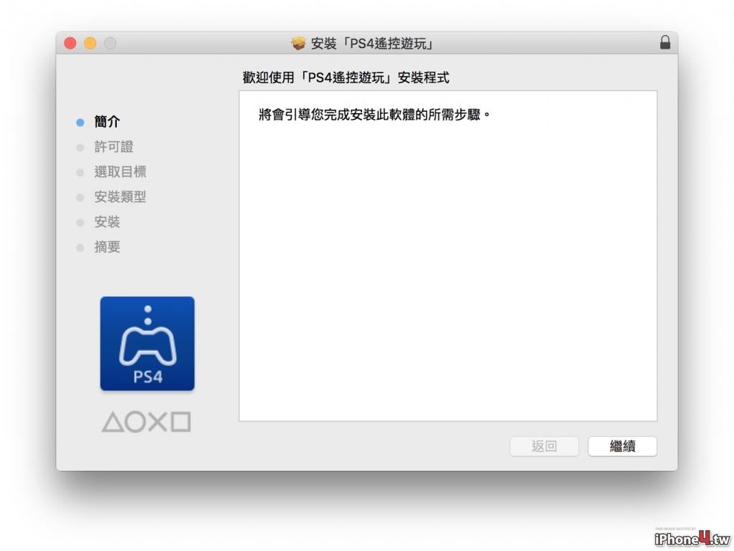The width and height of the screenshot is (734, 551).
Task: Select the 簡介 step in sidebar
Action: pyautogui.click(x=108, y=122)
